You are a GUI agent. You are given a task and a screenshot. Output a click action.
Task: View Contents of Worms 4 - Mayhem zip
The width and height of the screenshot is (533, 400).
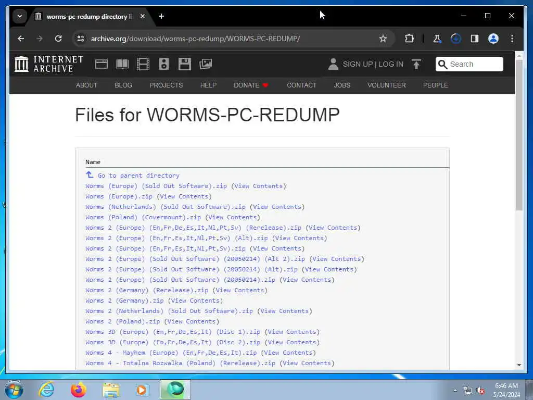click(x=288, y=353)
